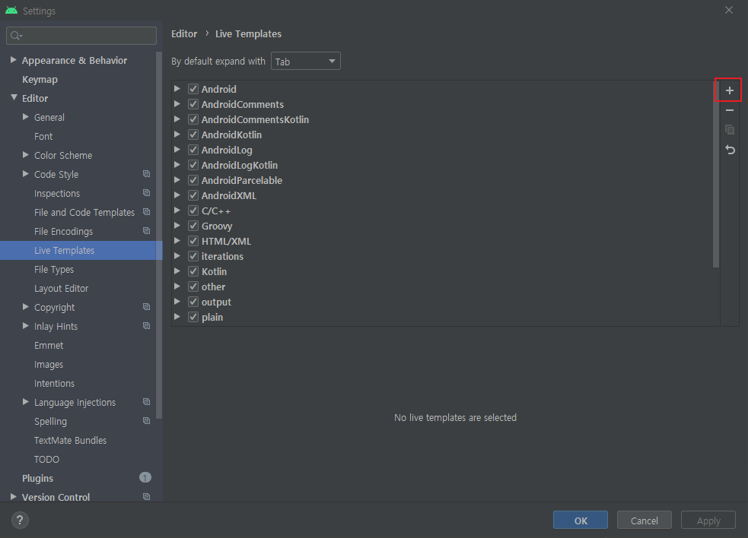The height and width of the screenshot is (538, 748).
Task: Open Intentions settings page
Action: pyautogui.click(x=54, y=384)
